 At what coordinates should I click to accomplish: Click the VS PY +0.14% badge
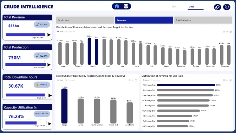pos(42,114)
